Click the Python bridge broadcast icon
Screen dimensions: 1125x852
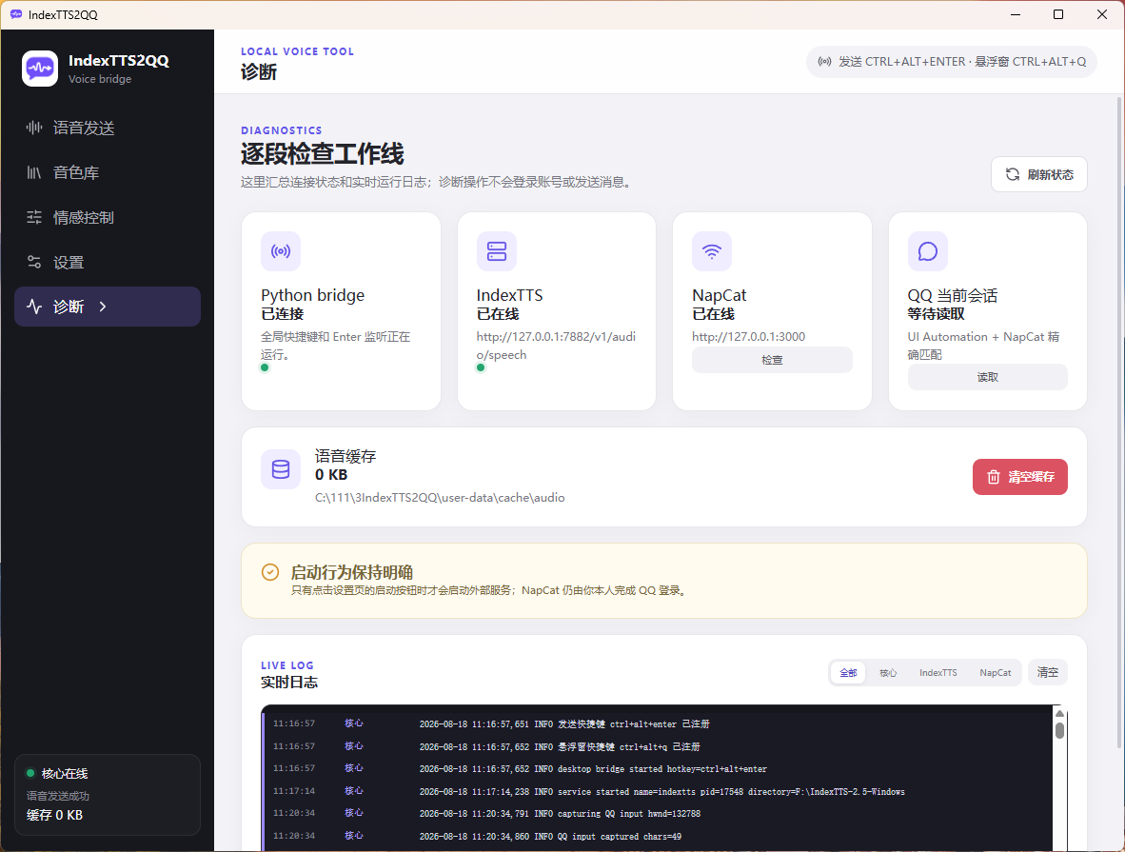(x=281, y=251)
